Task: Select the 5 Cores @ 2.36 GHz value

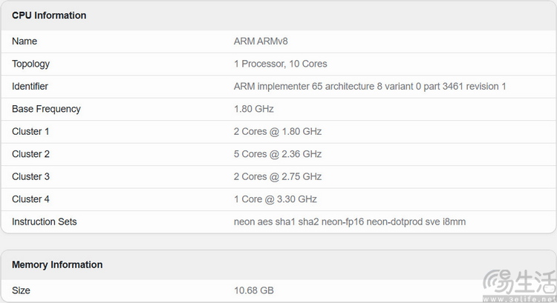Action: (278, 154)
